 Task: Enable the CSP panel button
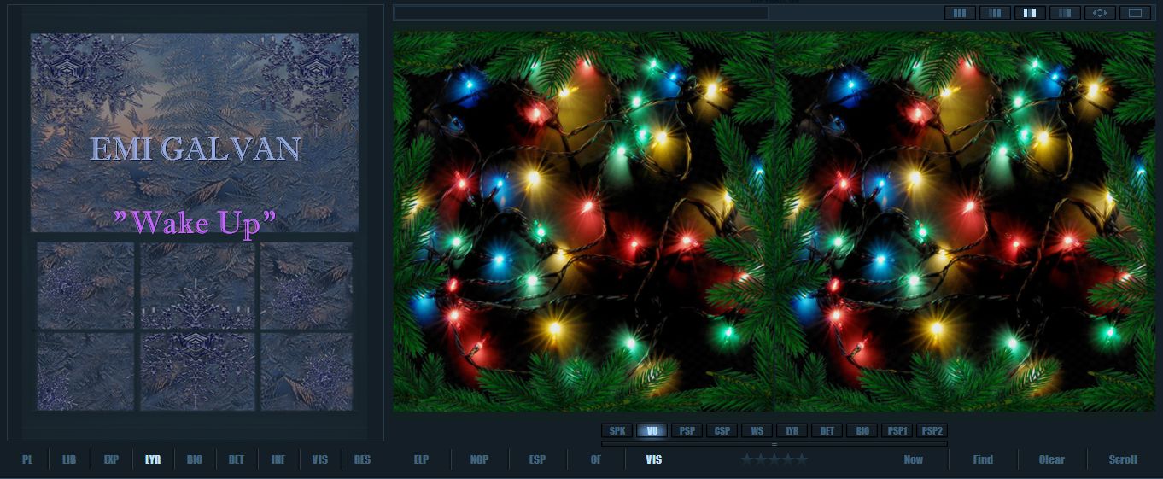pos(722,431)
